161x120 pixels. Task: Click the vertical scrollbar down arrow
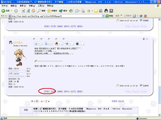(159, 115)
